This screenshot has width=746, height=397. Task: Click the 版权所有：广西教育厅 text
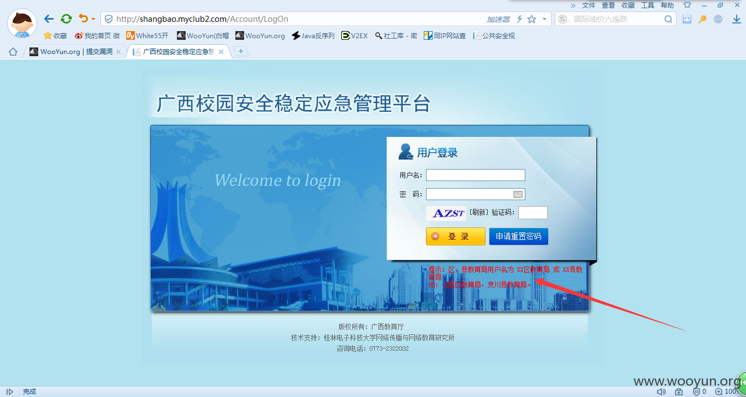click(371, 327)
